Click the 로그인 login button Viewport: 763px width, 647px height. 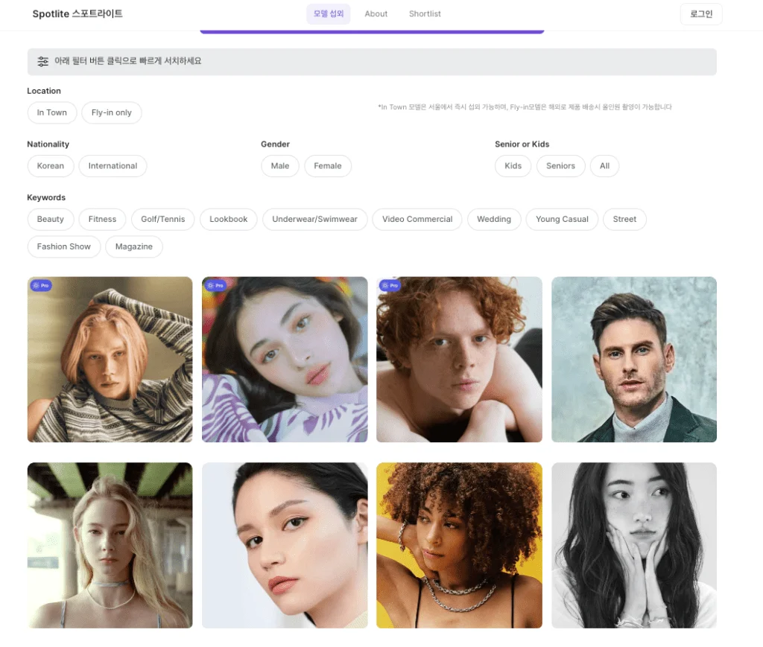(x=701, y=14)
